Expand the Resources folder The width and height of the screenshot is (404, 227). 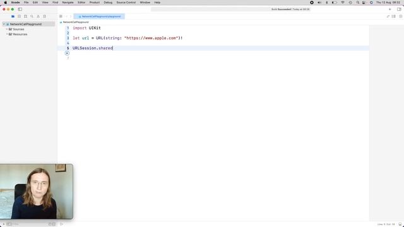click(7, 34)
